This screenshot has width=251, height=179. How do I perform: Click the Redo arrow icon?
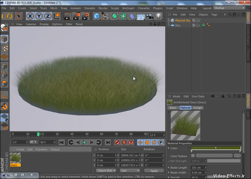pyautogui.click(x=10, y=16)
